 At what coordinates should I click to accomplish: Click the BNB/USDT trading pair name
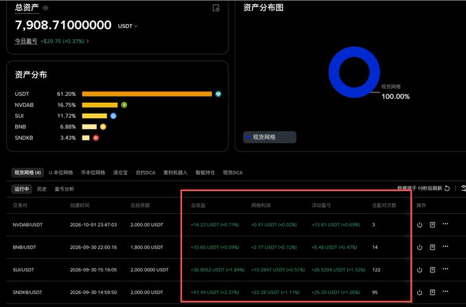pyautogui.click(x=25, y=247)
